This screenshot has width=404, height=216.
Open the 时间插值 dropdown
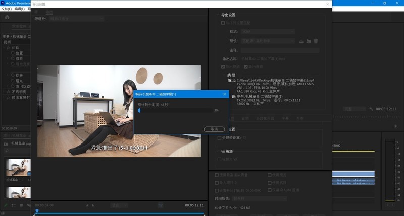tap(260, 199)
